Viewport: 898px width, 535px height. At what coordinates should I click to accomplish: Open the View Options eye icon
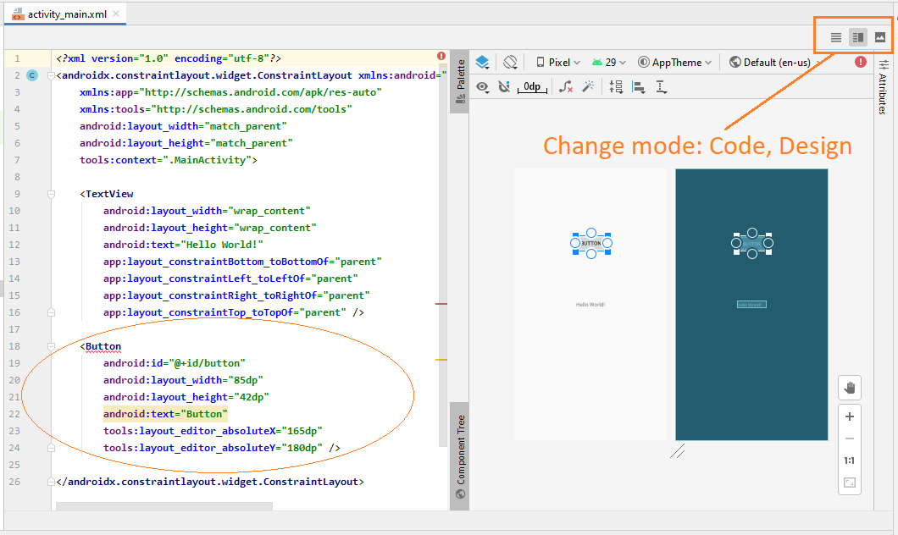[x=483, y=87]
